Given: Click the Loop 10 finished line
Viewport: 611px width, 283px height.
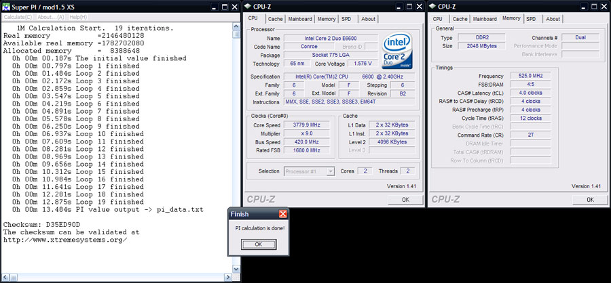Looking at the screenshot, I should pyautogui.click(x=78, y=134).
